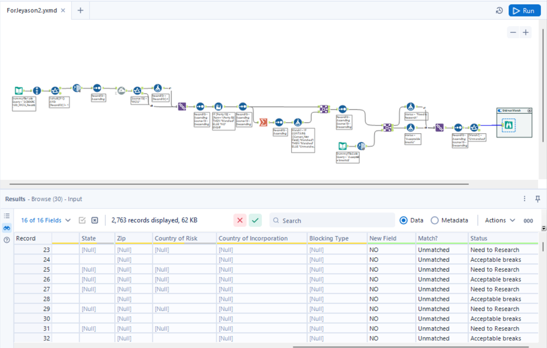This screenshot has width=547, height=348.
Task: Select the Multi-Row Formula tool
Action: coord(218,106)
